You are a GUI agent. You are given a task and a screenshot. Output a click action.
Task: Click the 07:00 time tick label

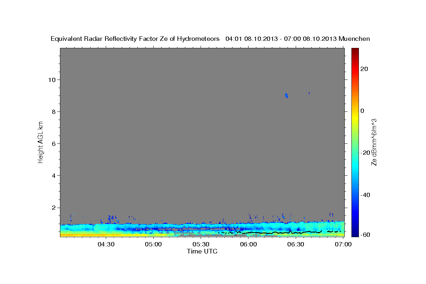pos(344,244)
